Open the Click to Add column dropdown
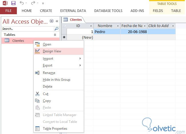 pyautogui.click(x=173, y=26)
